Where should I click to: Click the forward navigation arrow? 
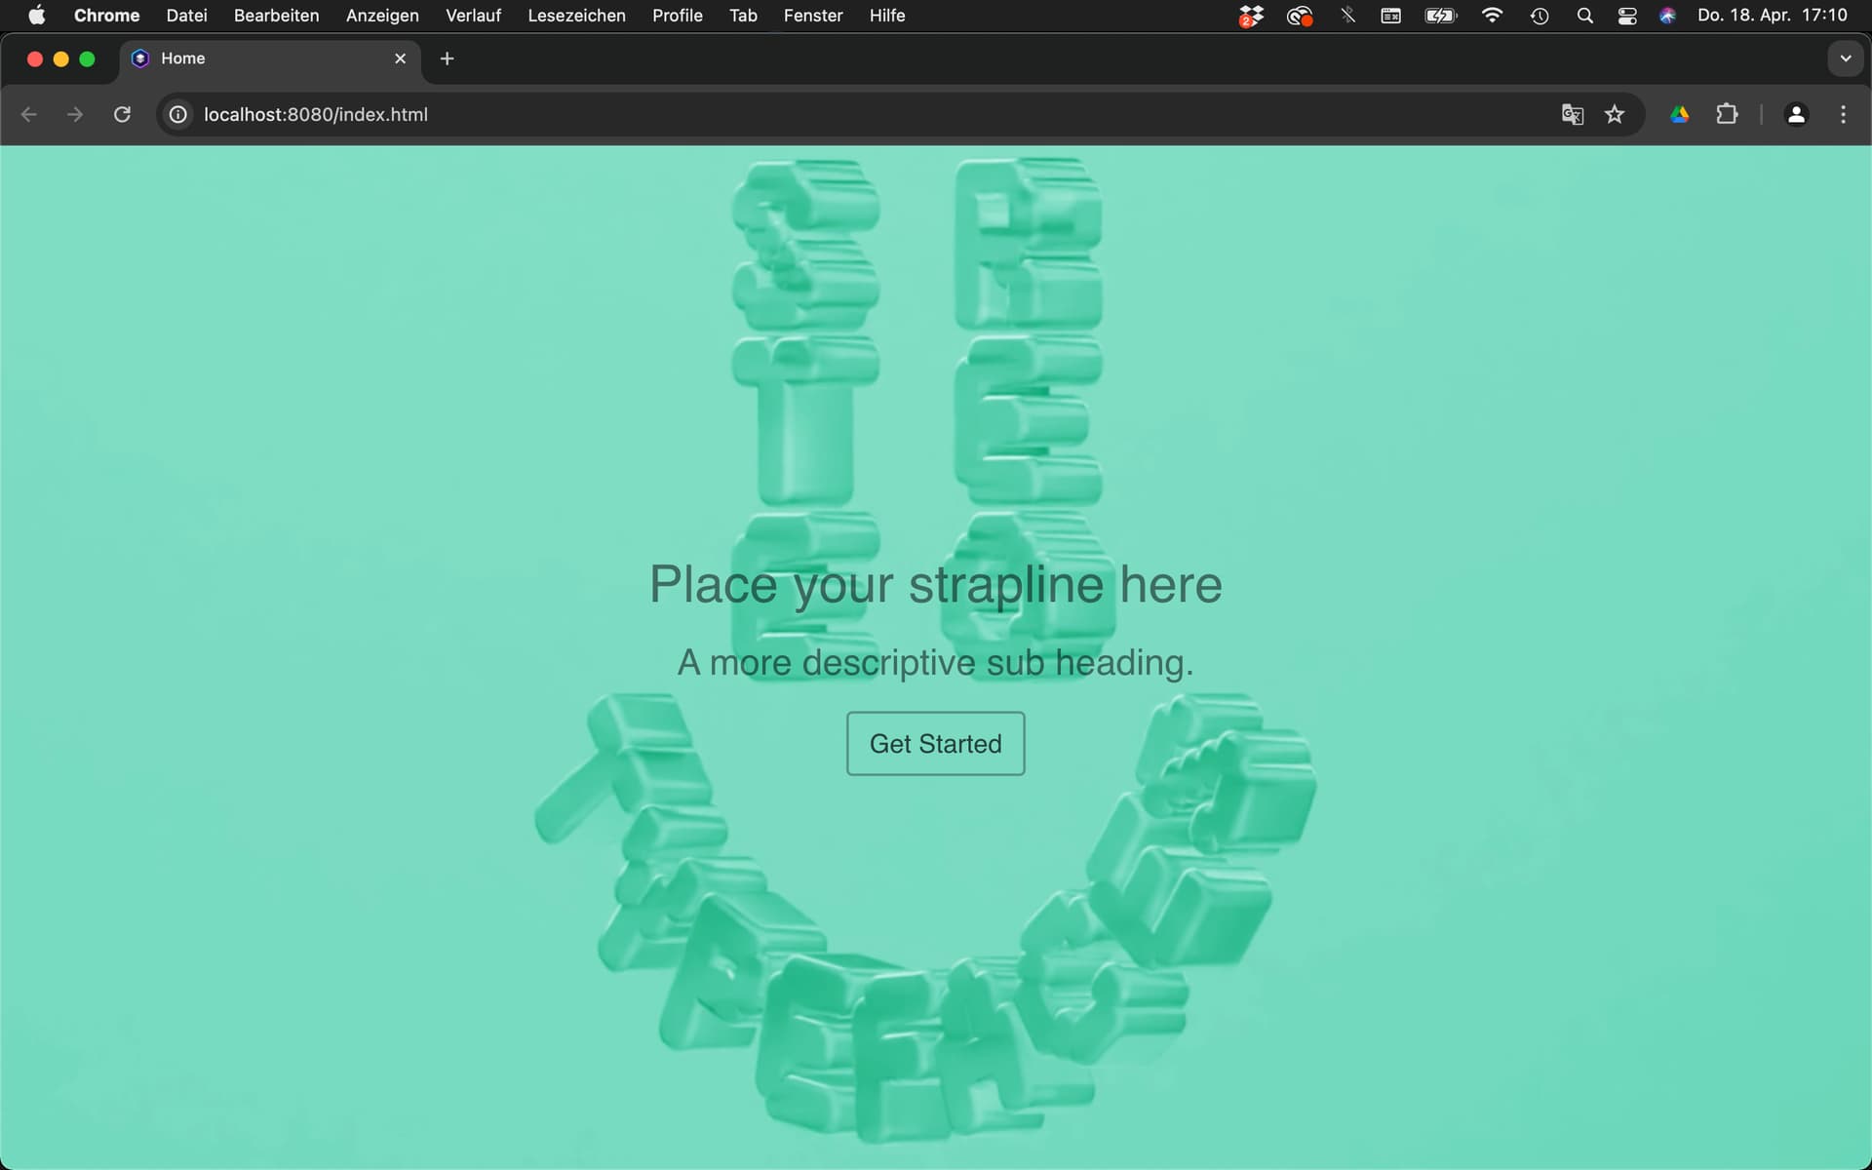coord(75,114)
